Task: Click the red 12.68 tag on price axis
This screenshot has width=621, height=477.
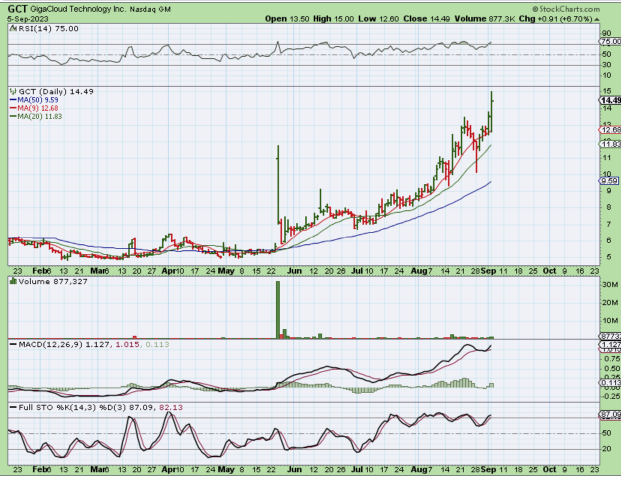Action: pos(610,130)
